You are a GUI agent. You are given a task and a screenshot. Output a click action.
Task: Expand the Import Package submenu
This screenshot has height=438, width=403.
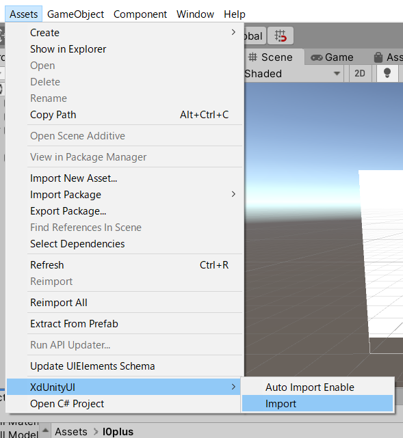point(124,195)
